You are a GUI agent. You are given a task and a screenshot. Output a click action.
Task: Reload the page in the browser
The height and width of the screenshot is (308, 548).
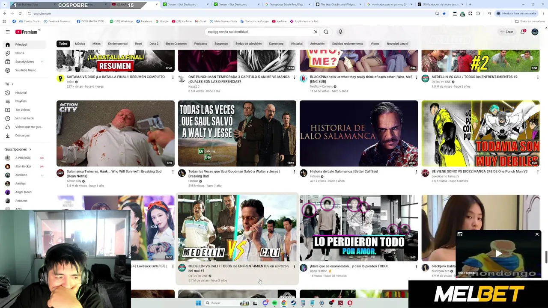pos(20,13)
